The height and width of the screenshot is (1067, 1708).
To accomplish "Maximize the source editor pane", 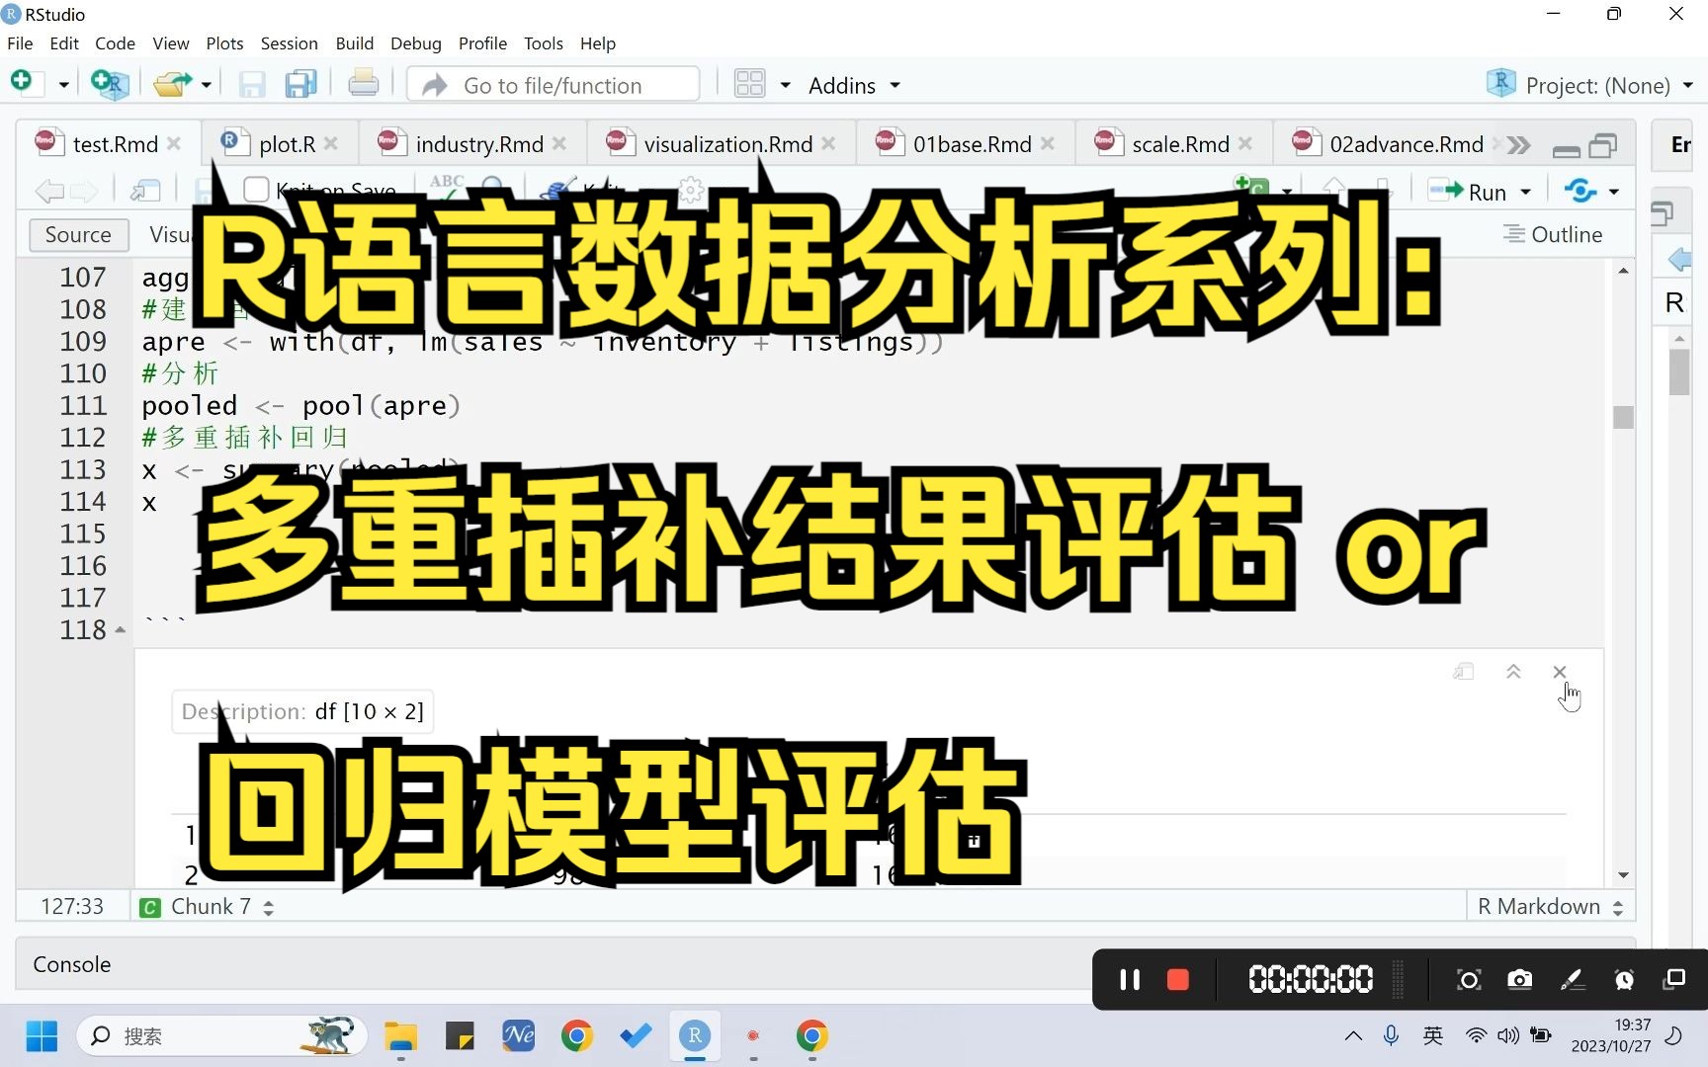I will (x=1603, y=146).
